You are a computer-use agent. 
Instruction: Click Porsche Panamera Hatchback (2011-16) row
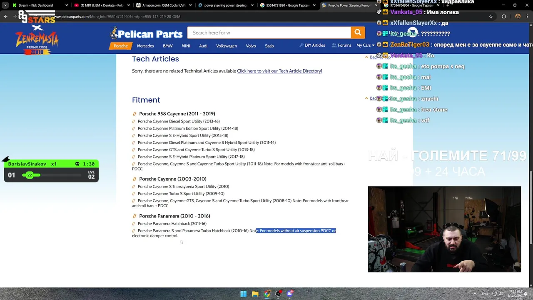point(172,223)
